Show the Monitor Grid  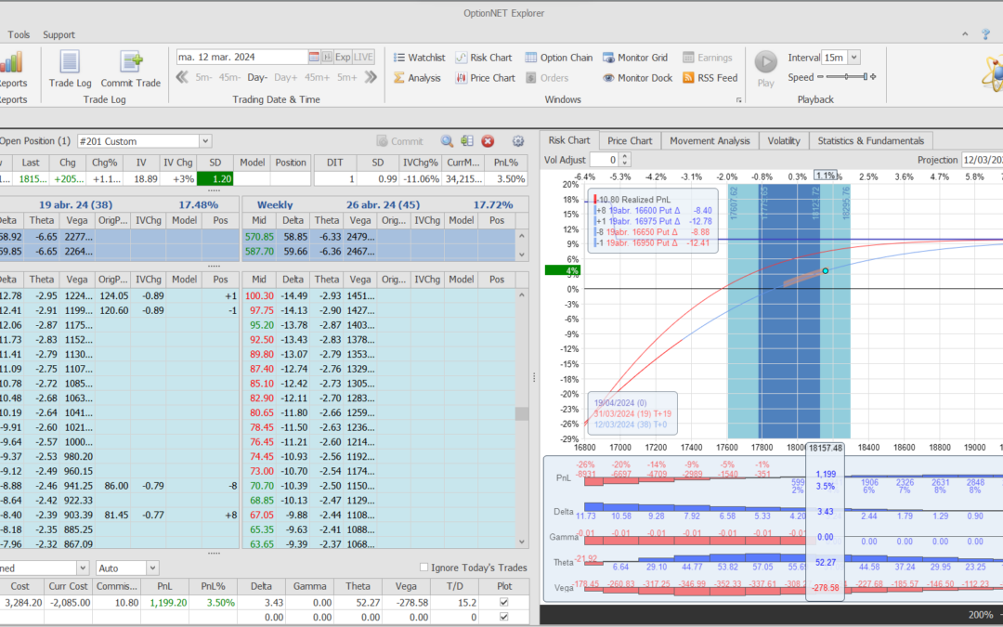pyautogui.click(x=635, y=58)
